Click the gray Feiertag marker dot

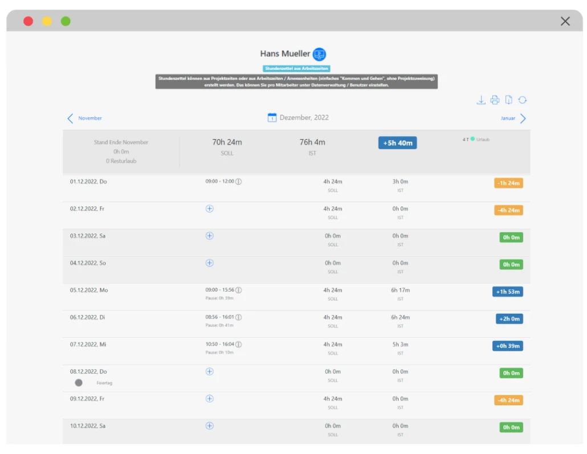click(x=79, y=383)
